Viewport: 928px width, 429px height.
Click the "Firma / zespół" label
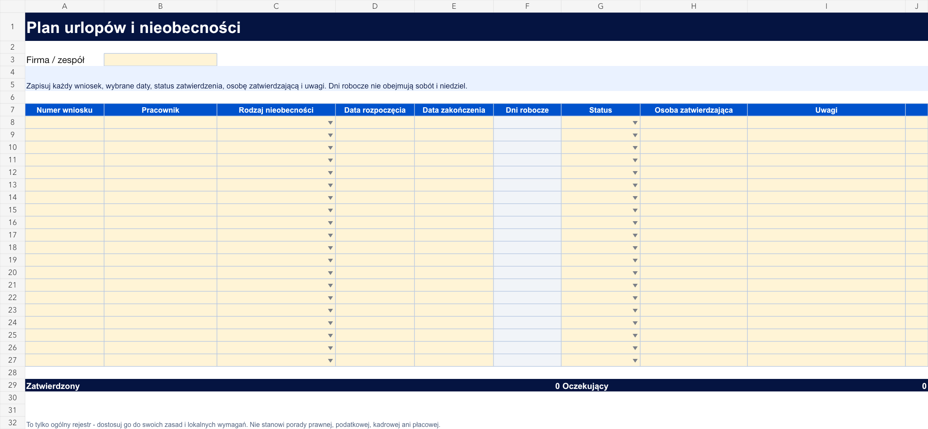(55, 60)
